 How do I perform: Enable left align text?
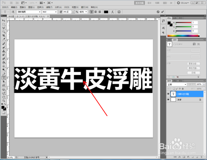[91, 12]
